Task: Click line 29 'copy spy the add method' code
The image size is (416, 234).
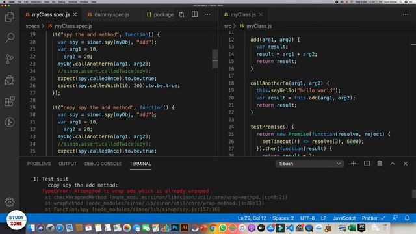Action: click(x=113, y=107)
